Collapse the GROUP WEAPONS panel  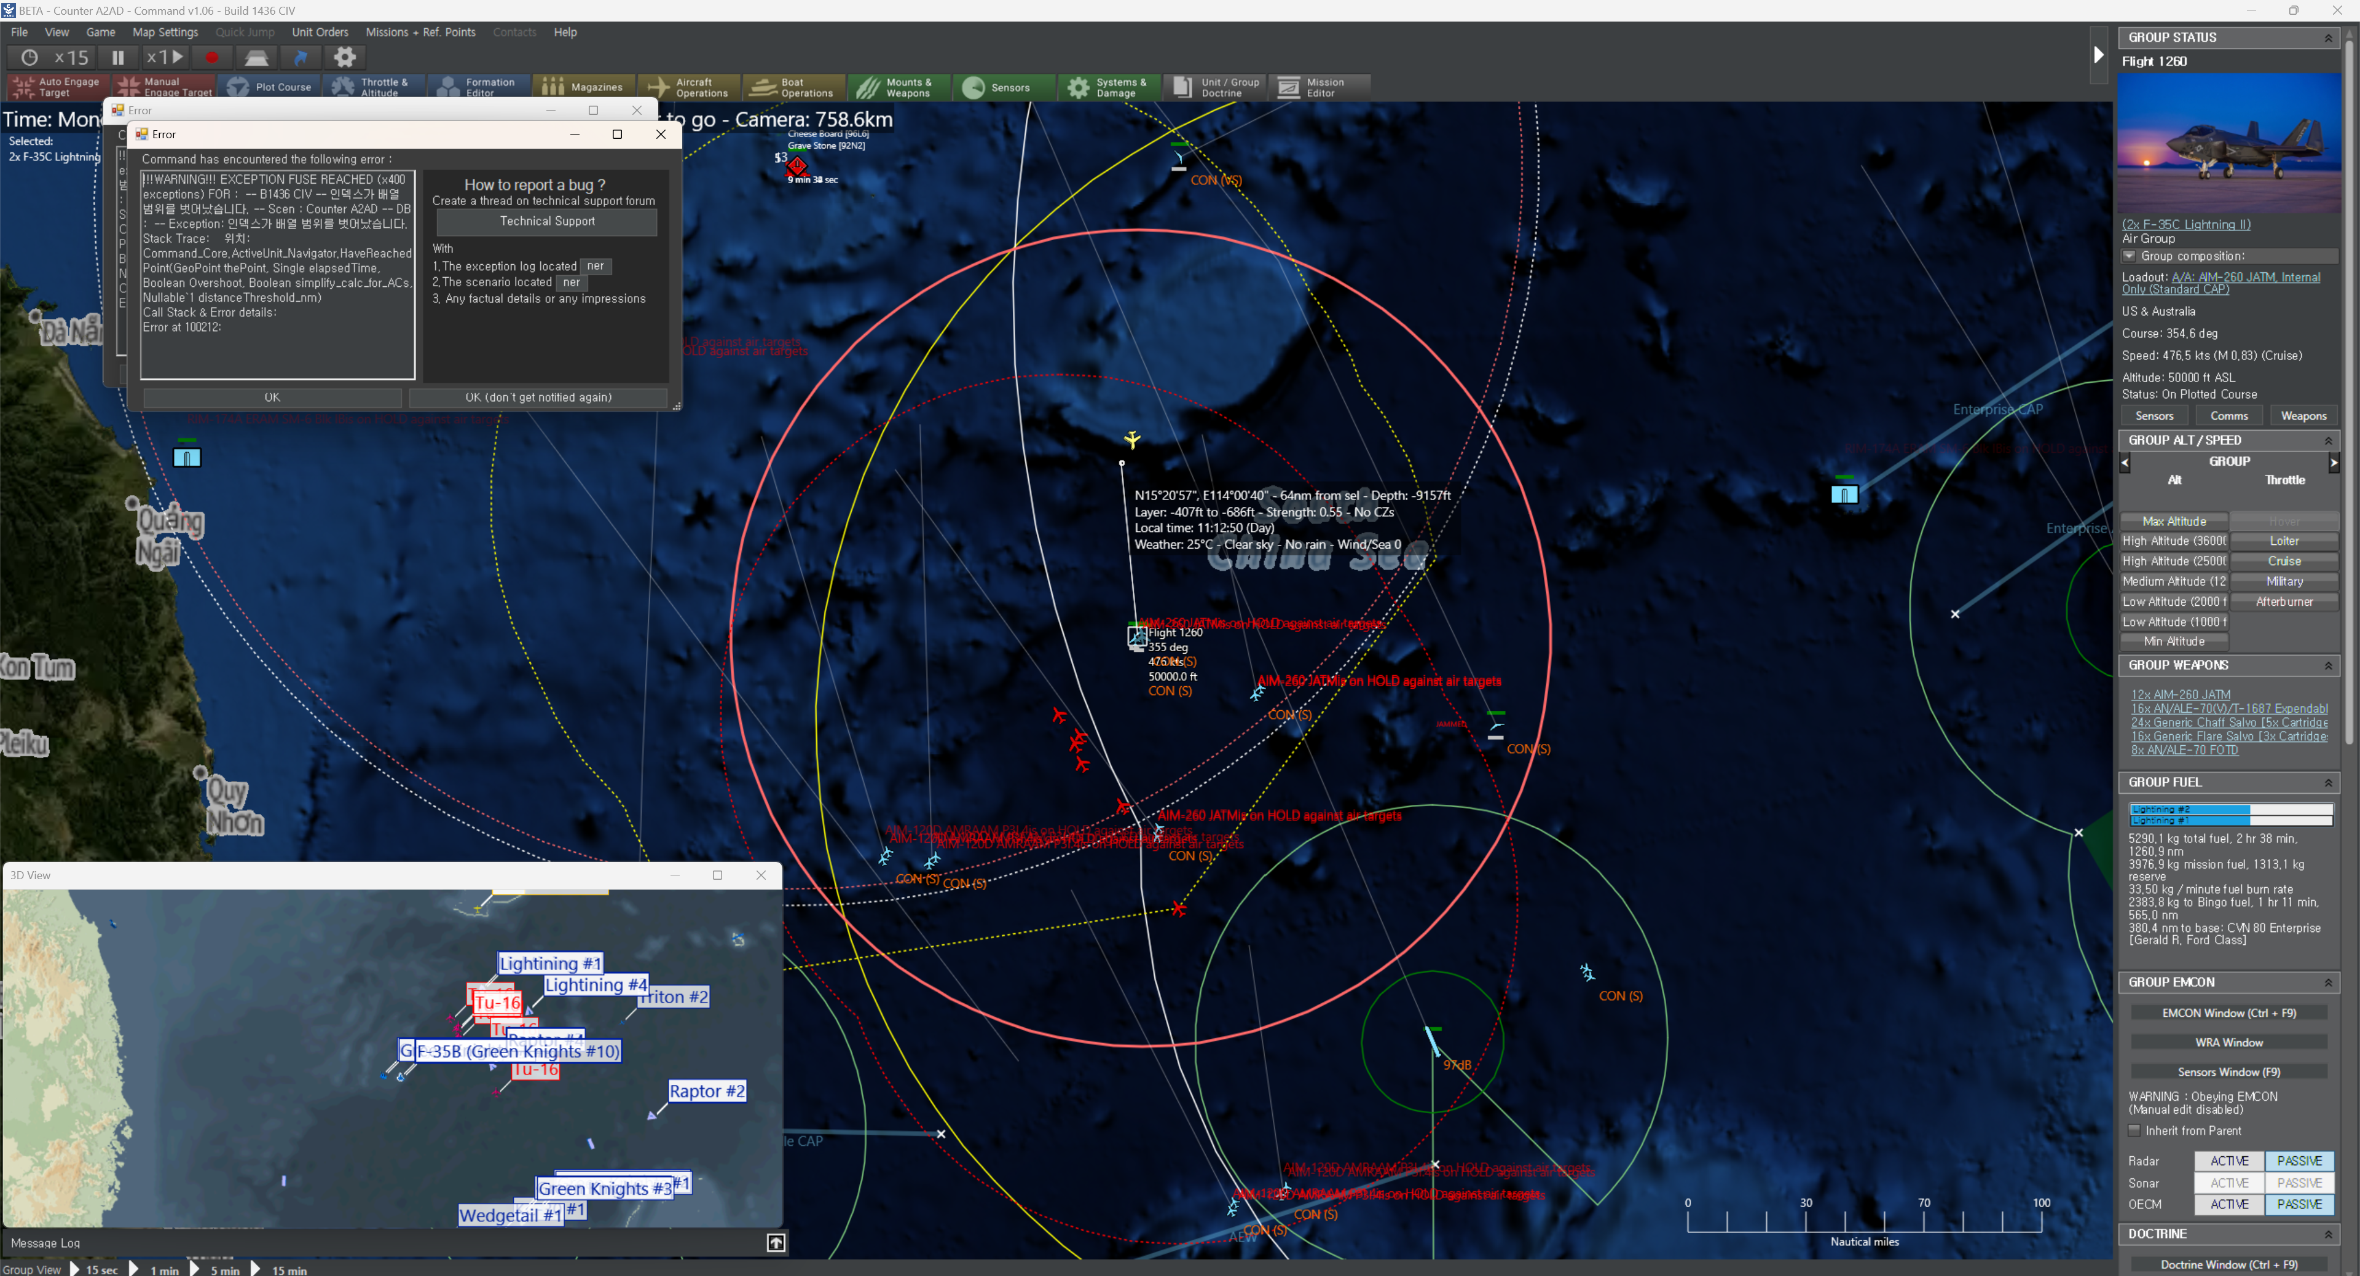coord(2328,666)
